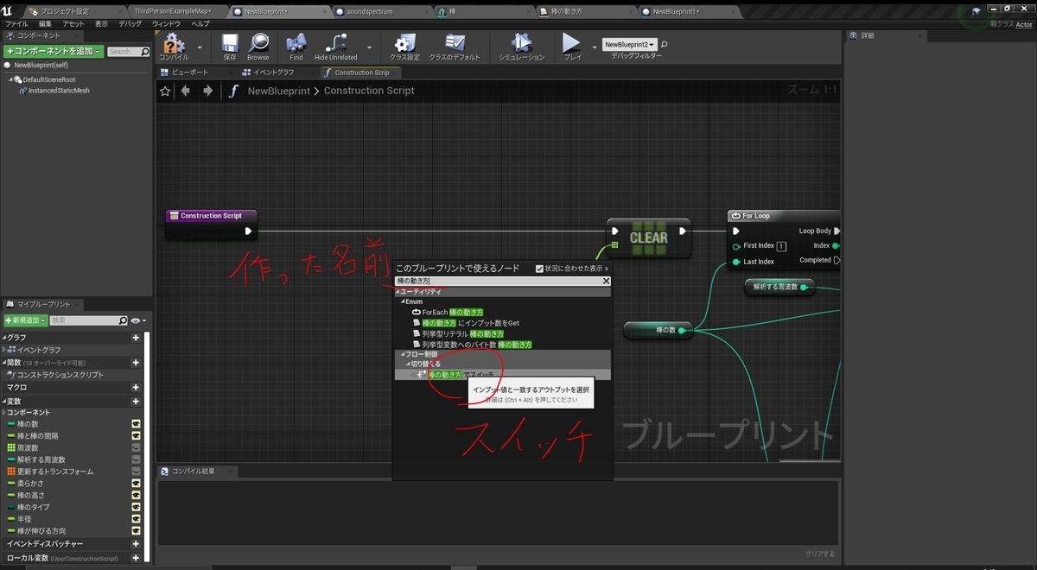This screenshot has height=570, width=1037.
Task: Open play options dropdown arrow
Action: pyautogui.click(x=595, y=47)
